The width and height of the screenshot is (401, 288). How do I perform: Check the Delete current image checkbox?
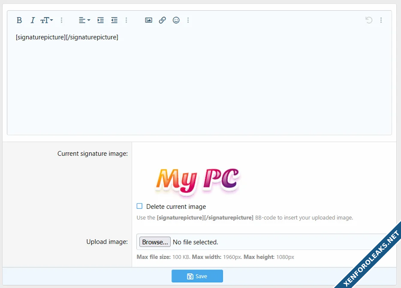pyautogui.click(x=139, y=206)
